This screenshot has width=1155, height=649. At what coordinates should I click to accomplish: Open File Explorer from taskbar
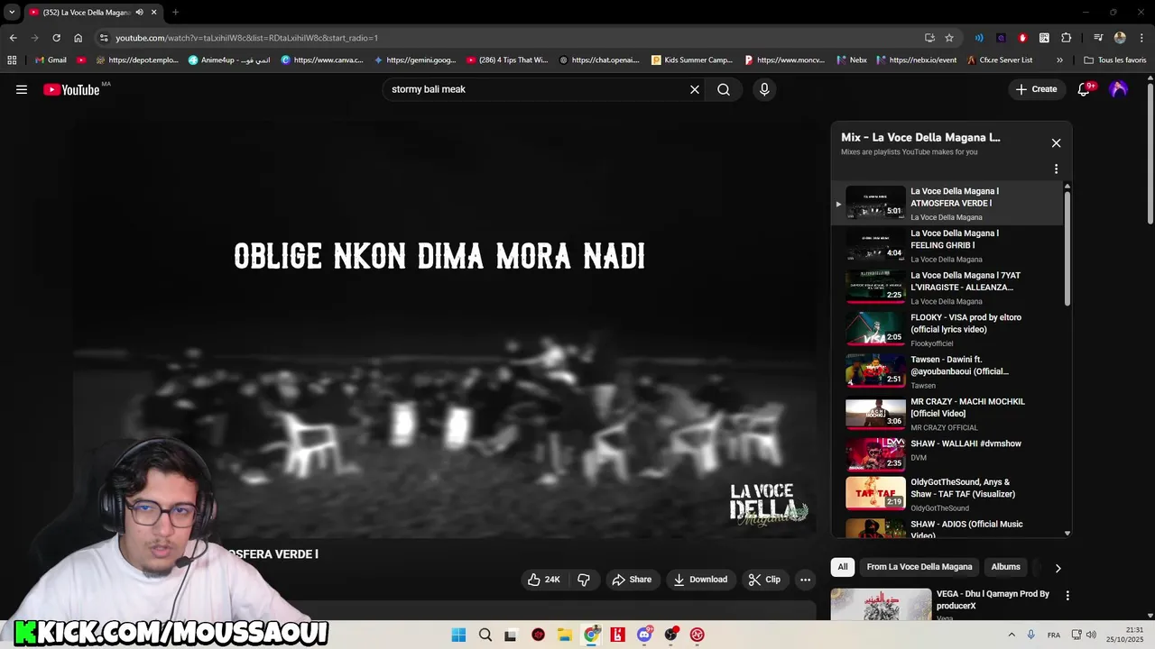[x=564, y=635]
